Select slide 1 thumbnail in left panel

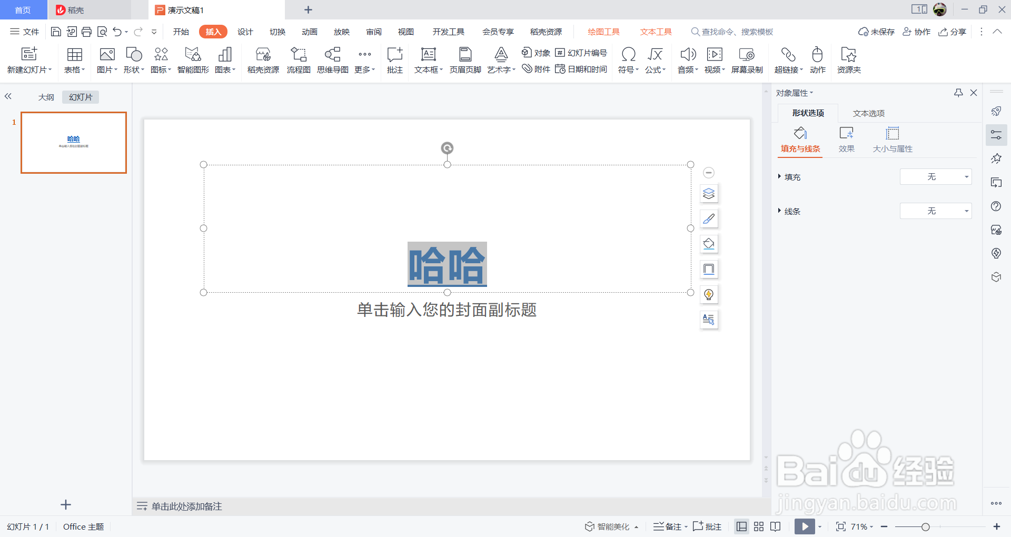(x=73, y=143)
